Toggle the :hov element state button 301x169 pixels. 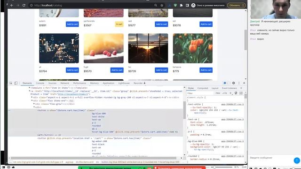click(218, 93)
